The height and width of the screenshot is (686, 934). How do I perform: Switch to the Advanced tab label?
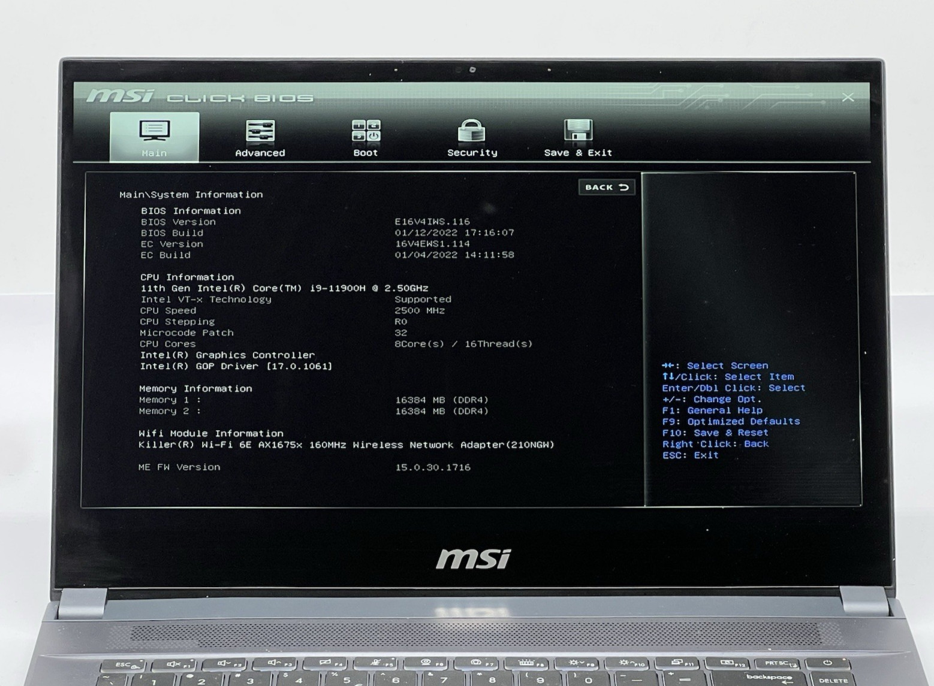[x=260, y=153]
